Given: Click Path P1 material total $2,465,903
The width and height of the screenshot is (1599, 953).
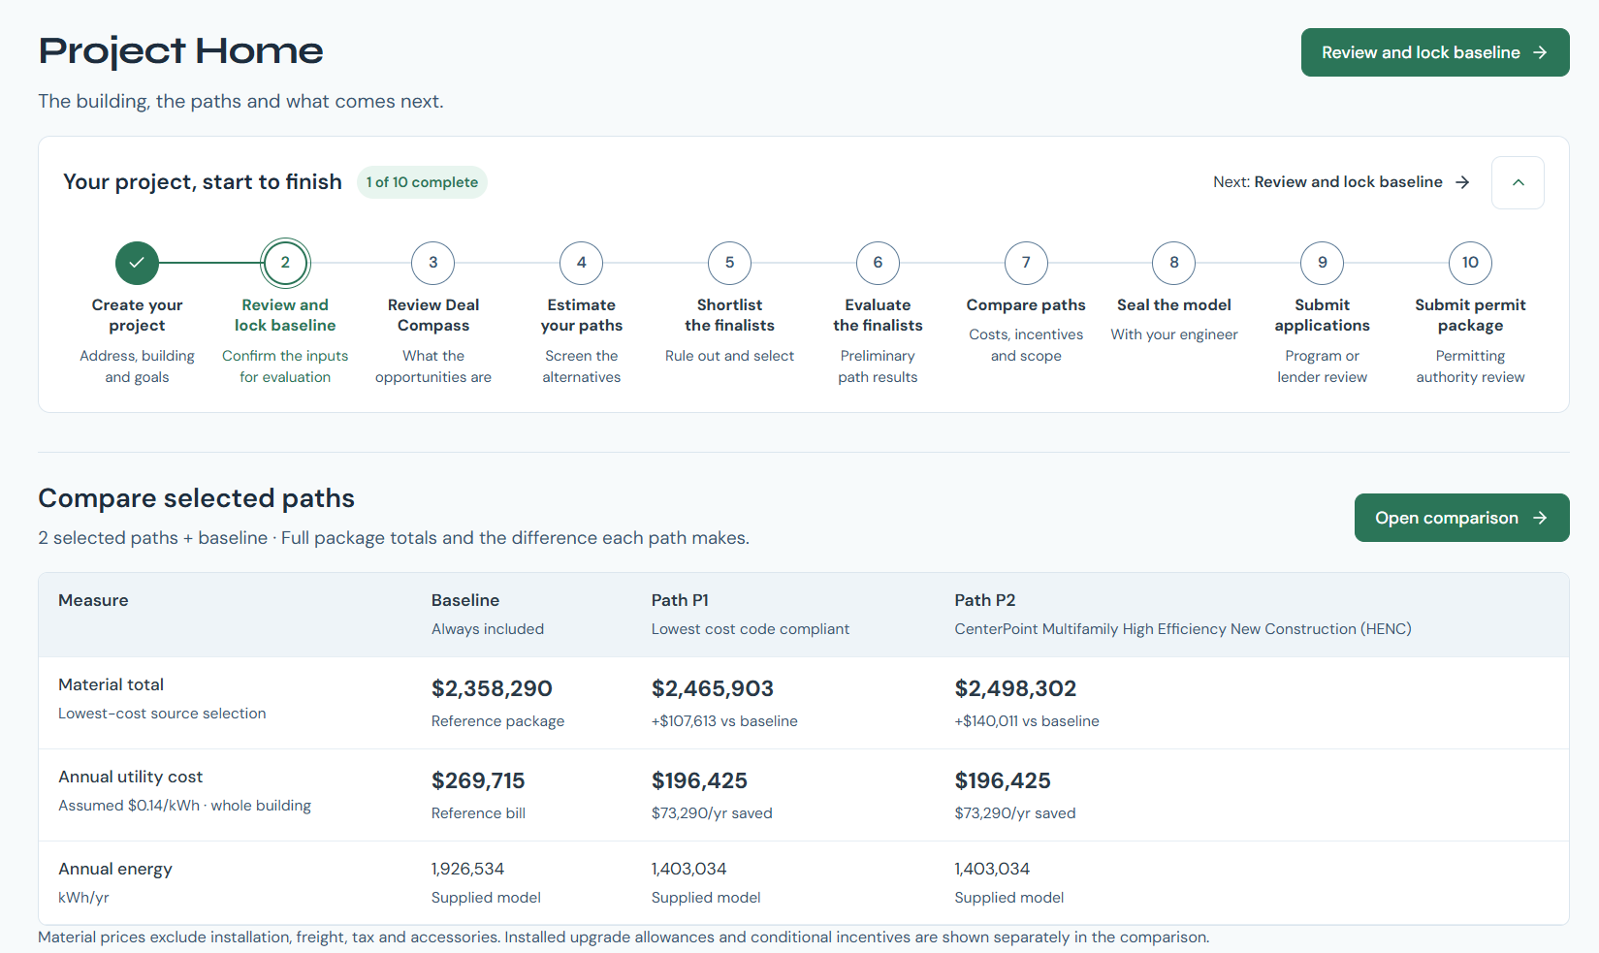Looking at the screenshot, I should coord(713,688).
